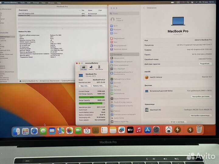
Task: Open Notes app in the Dock
Action: (x=113, y=130)
